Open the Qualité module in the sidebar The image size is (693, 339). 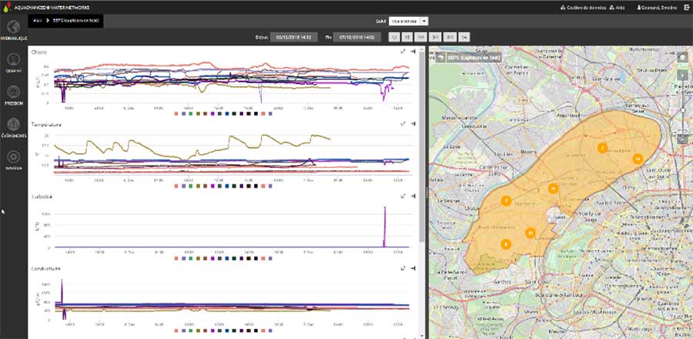13,62
